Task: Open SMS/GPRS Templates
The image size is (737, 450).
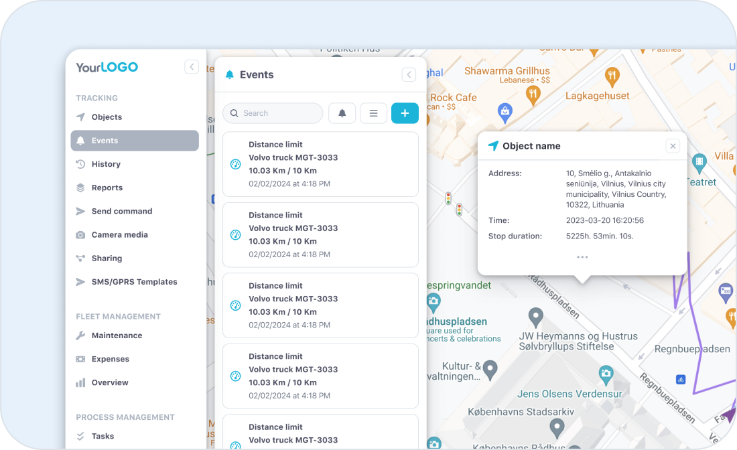Action: [134, 282]
